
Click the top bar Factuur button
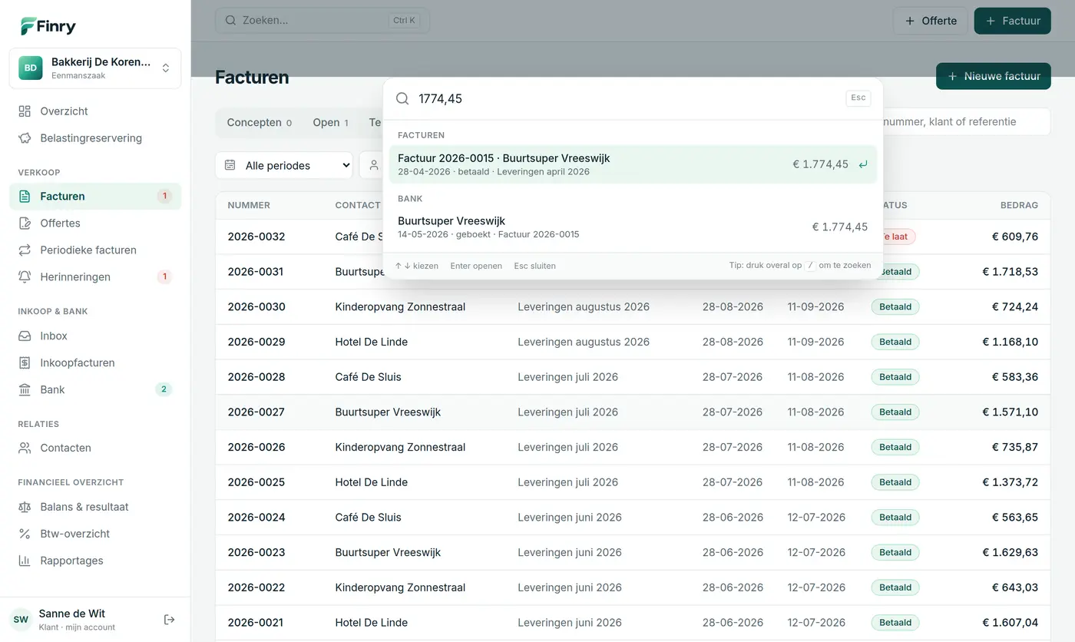tap(1013, 21)
